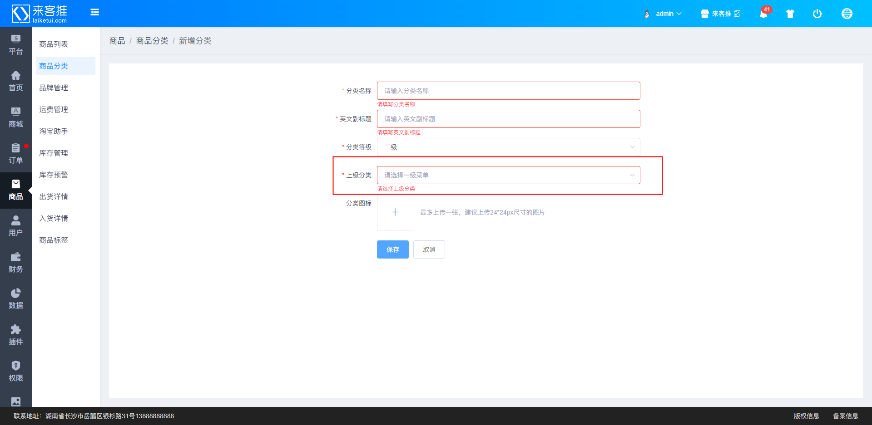This screenshot has width=872, height=425.
Task: Open the 来客推 store link
Action: (x=720, y=14)
